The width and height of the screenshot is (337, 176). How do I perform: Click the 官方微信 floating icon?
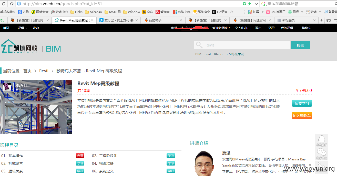tap(322, 154)
